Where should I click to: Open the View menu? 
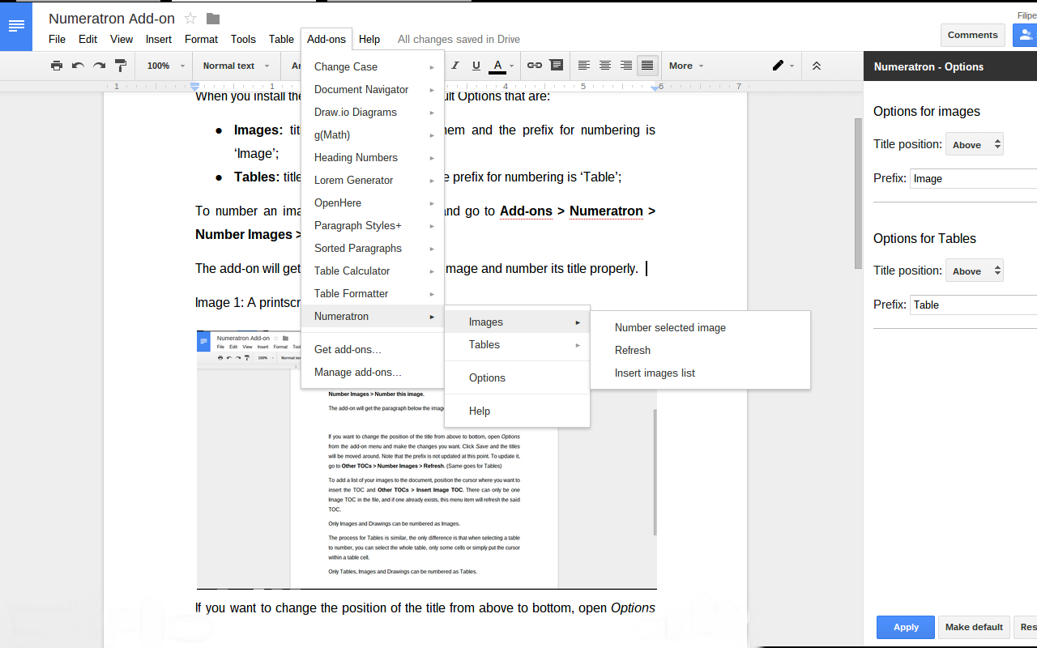coord(122,39)
